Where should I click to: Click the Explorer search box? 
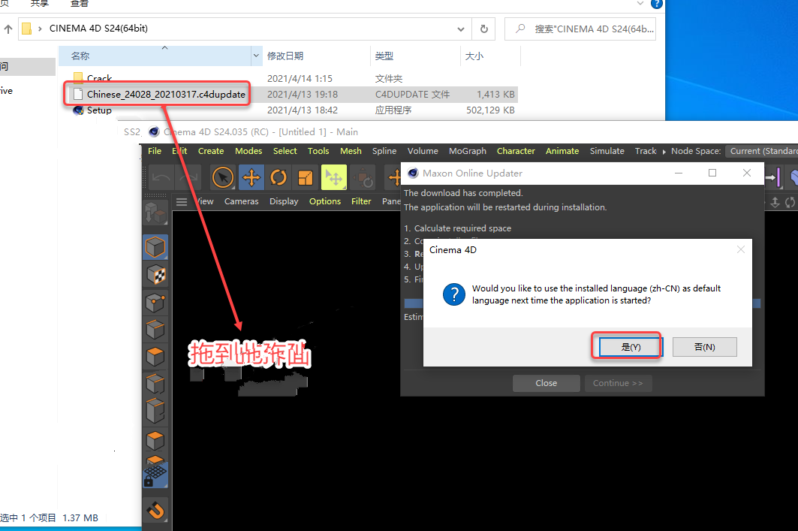(x=580, y=29)
